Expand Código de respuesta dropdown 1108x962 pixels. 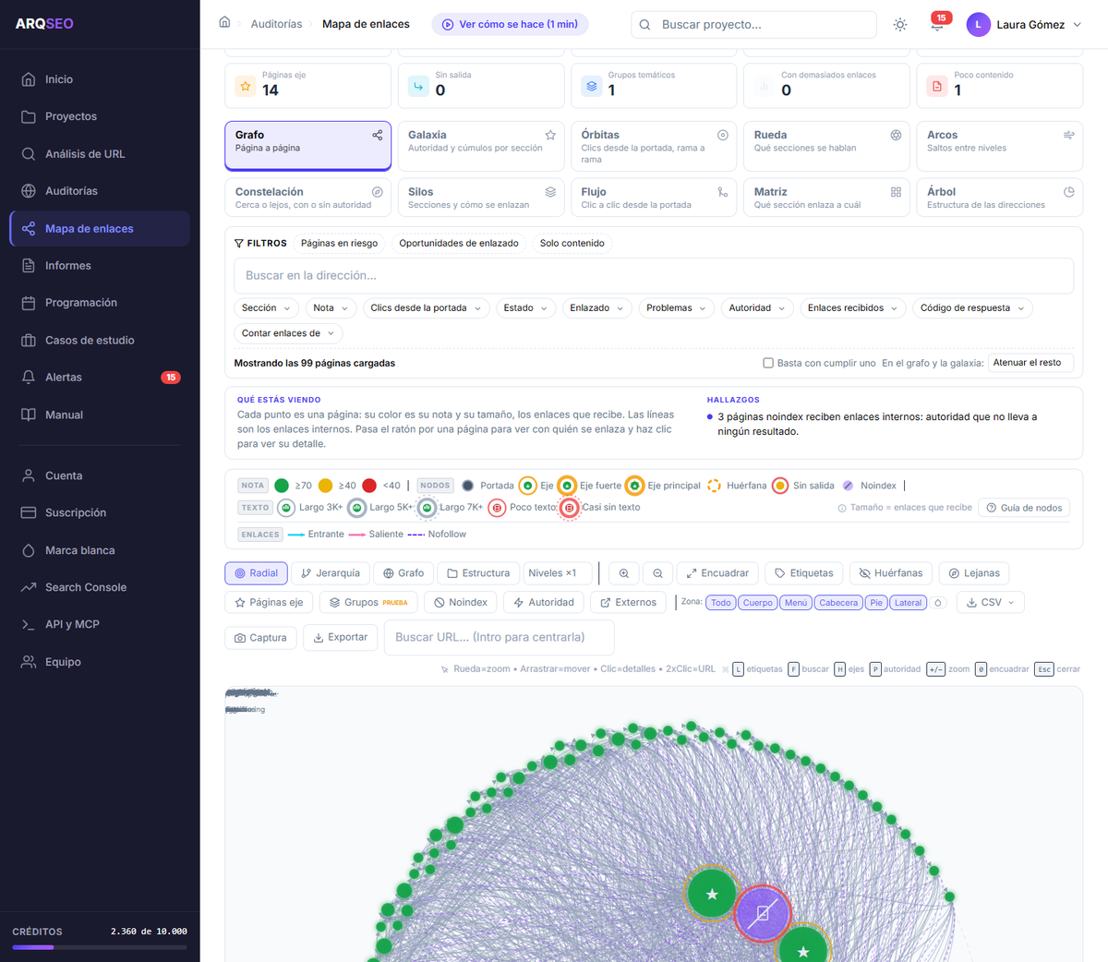click(972, 308)
